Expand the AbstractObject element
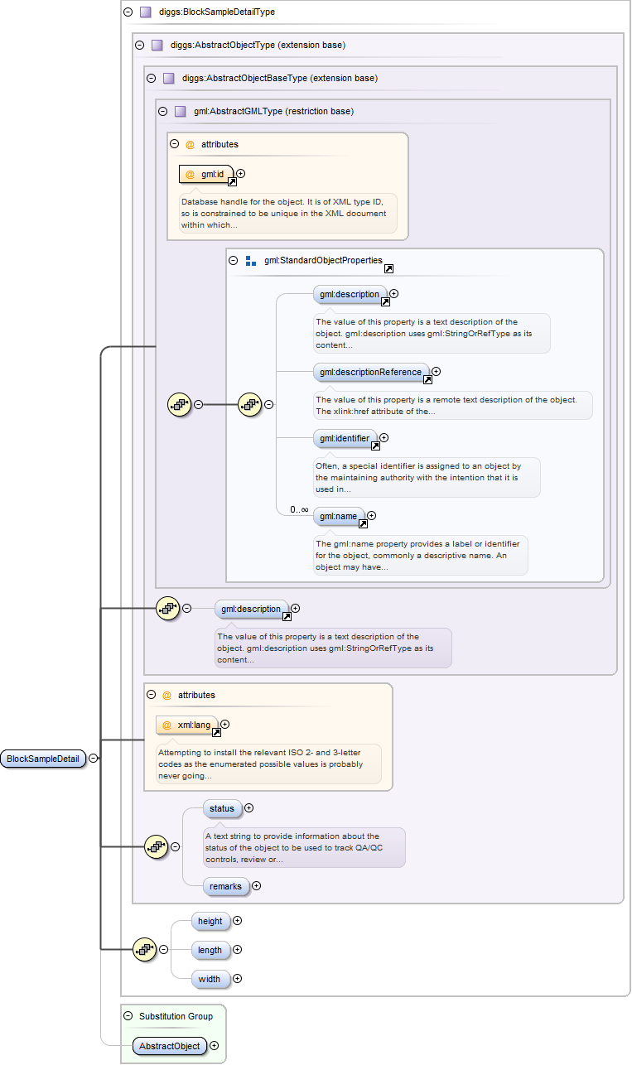 [215, 1046]
